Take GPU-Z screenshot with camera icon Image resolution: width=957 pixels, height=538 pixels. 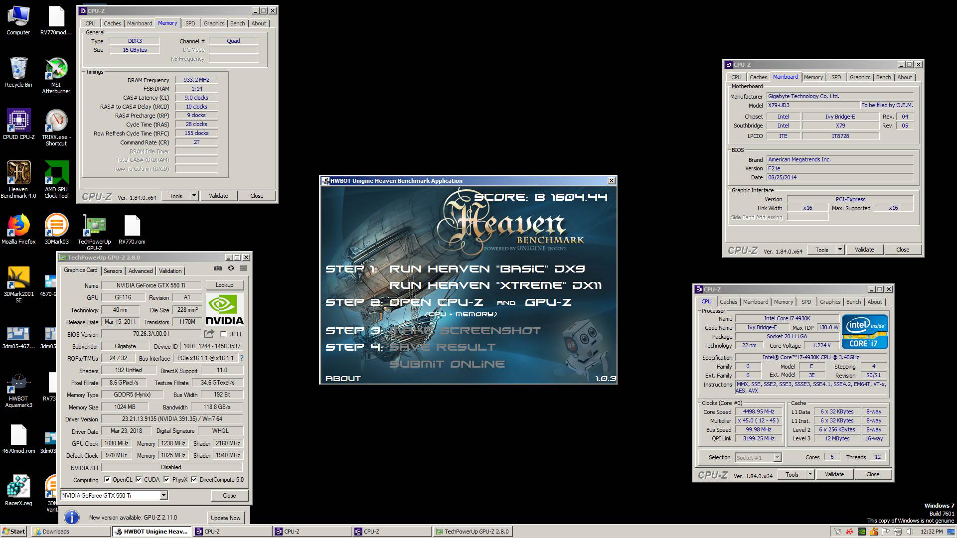(218, 268)
